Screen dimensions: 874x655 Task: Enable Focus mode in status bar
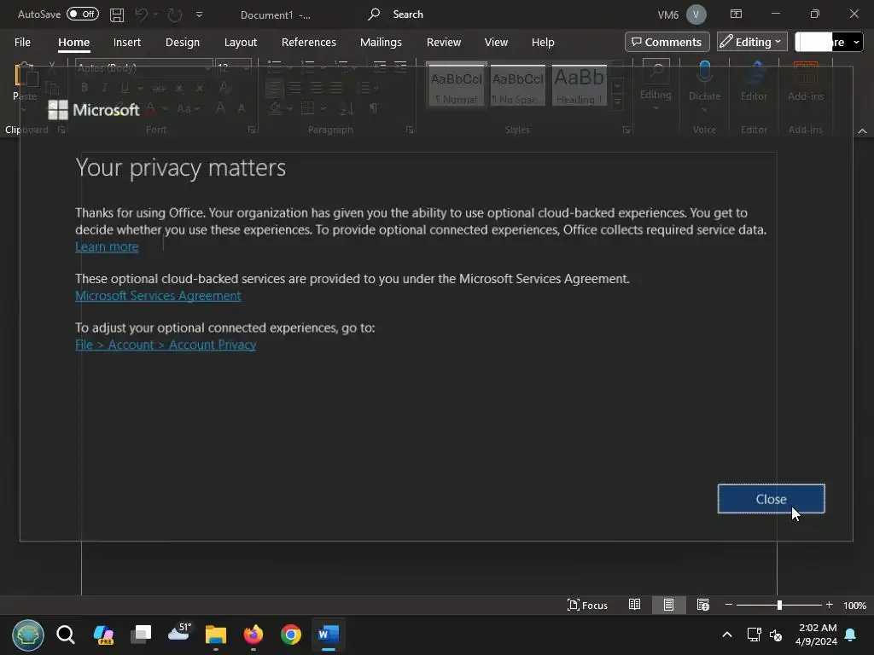click(587, 605)
